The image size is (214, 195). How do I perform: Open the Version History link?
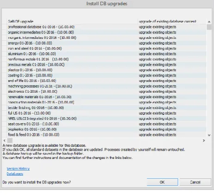click(x=18, y=169)
